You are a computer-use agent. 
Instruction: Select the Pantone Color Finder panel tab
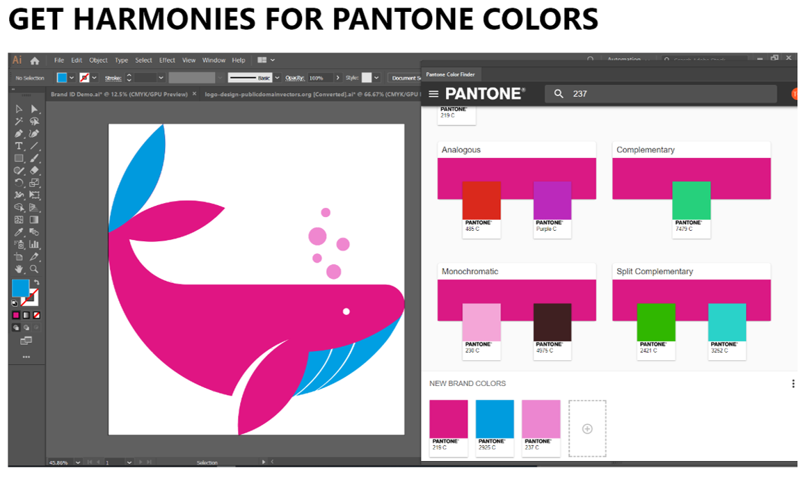click(x=450, y=74)
